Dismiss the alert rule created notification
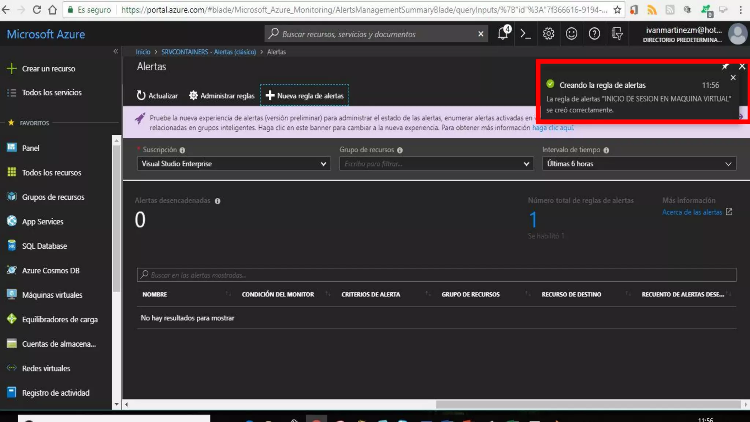750x422 pixels. click(x=733, y=78)
